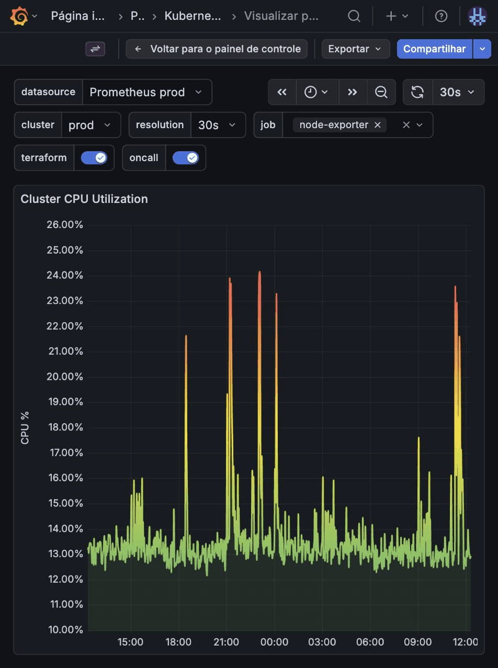498x668 pixels.
Task: Open the clock time range picker
Action: point(317,92)
